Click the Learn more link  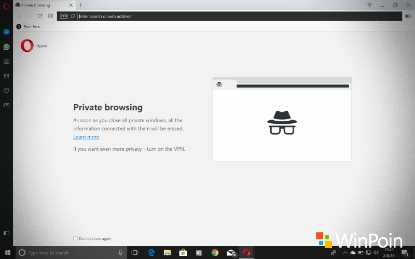tap(86, 137)
